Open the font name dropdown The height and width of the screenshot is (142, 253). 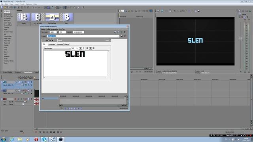pos(70,48)
